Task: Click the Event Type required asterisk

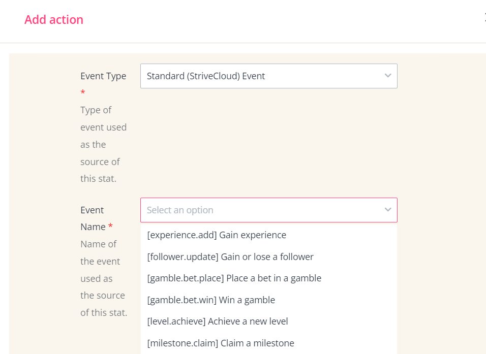Action: coord(83,92)
